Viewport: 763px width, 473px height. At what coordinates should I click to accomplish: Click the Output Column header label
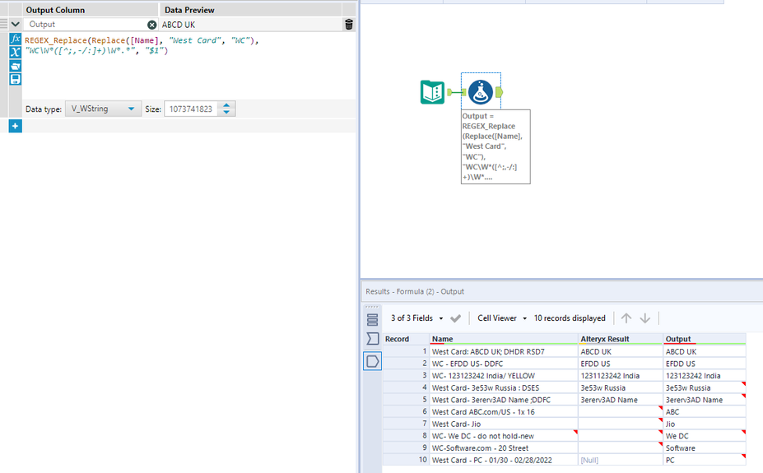[55, 10]
